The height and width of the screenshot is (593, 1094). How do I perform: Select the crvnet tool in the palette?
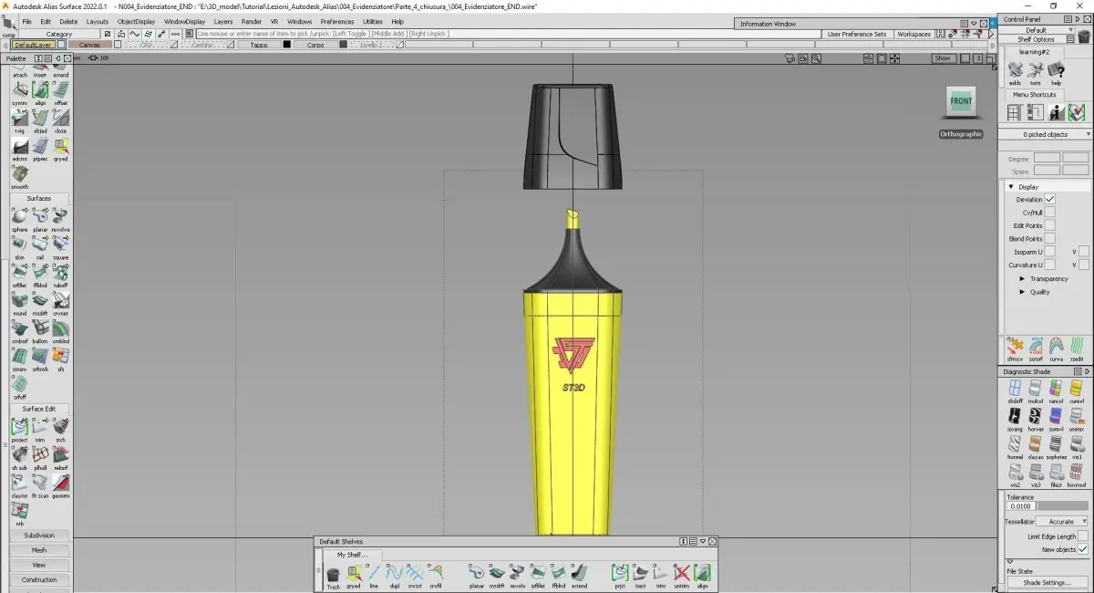click(60, 300)
